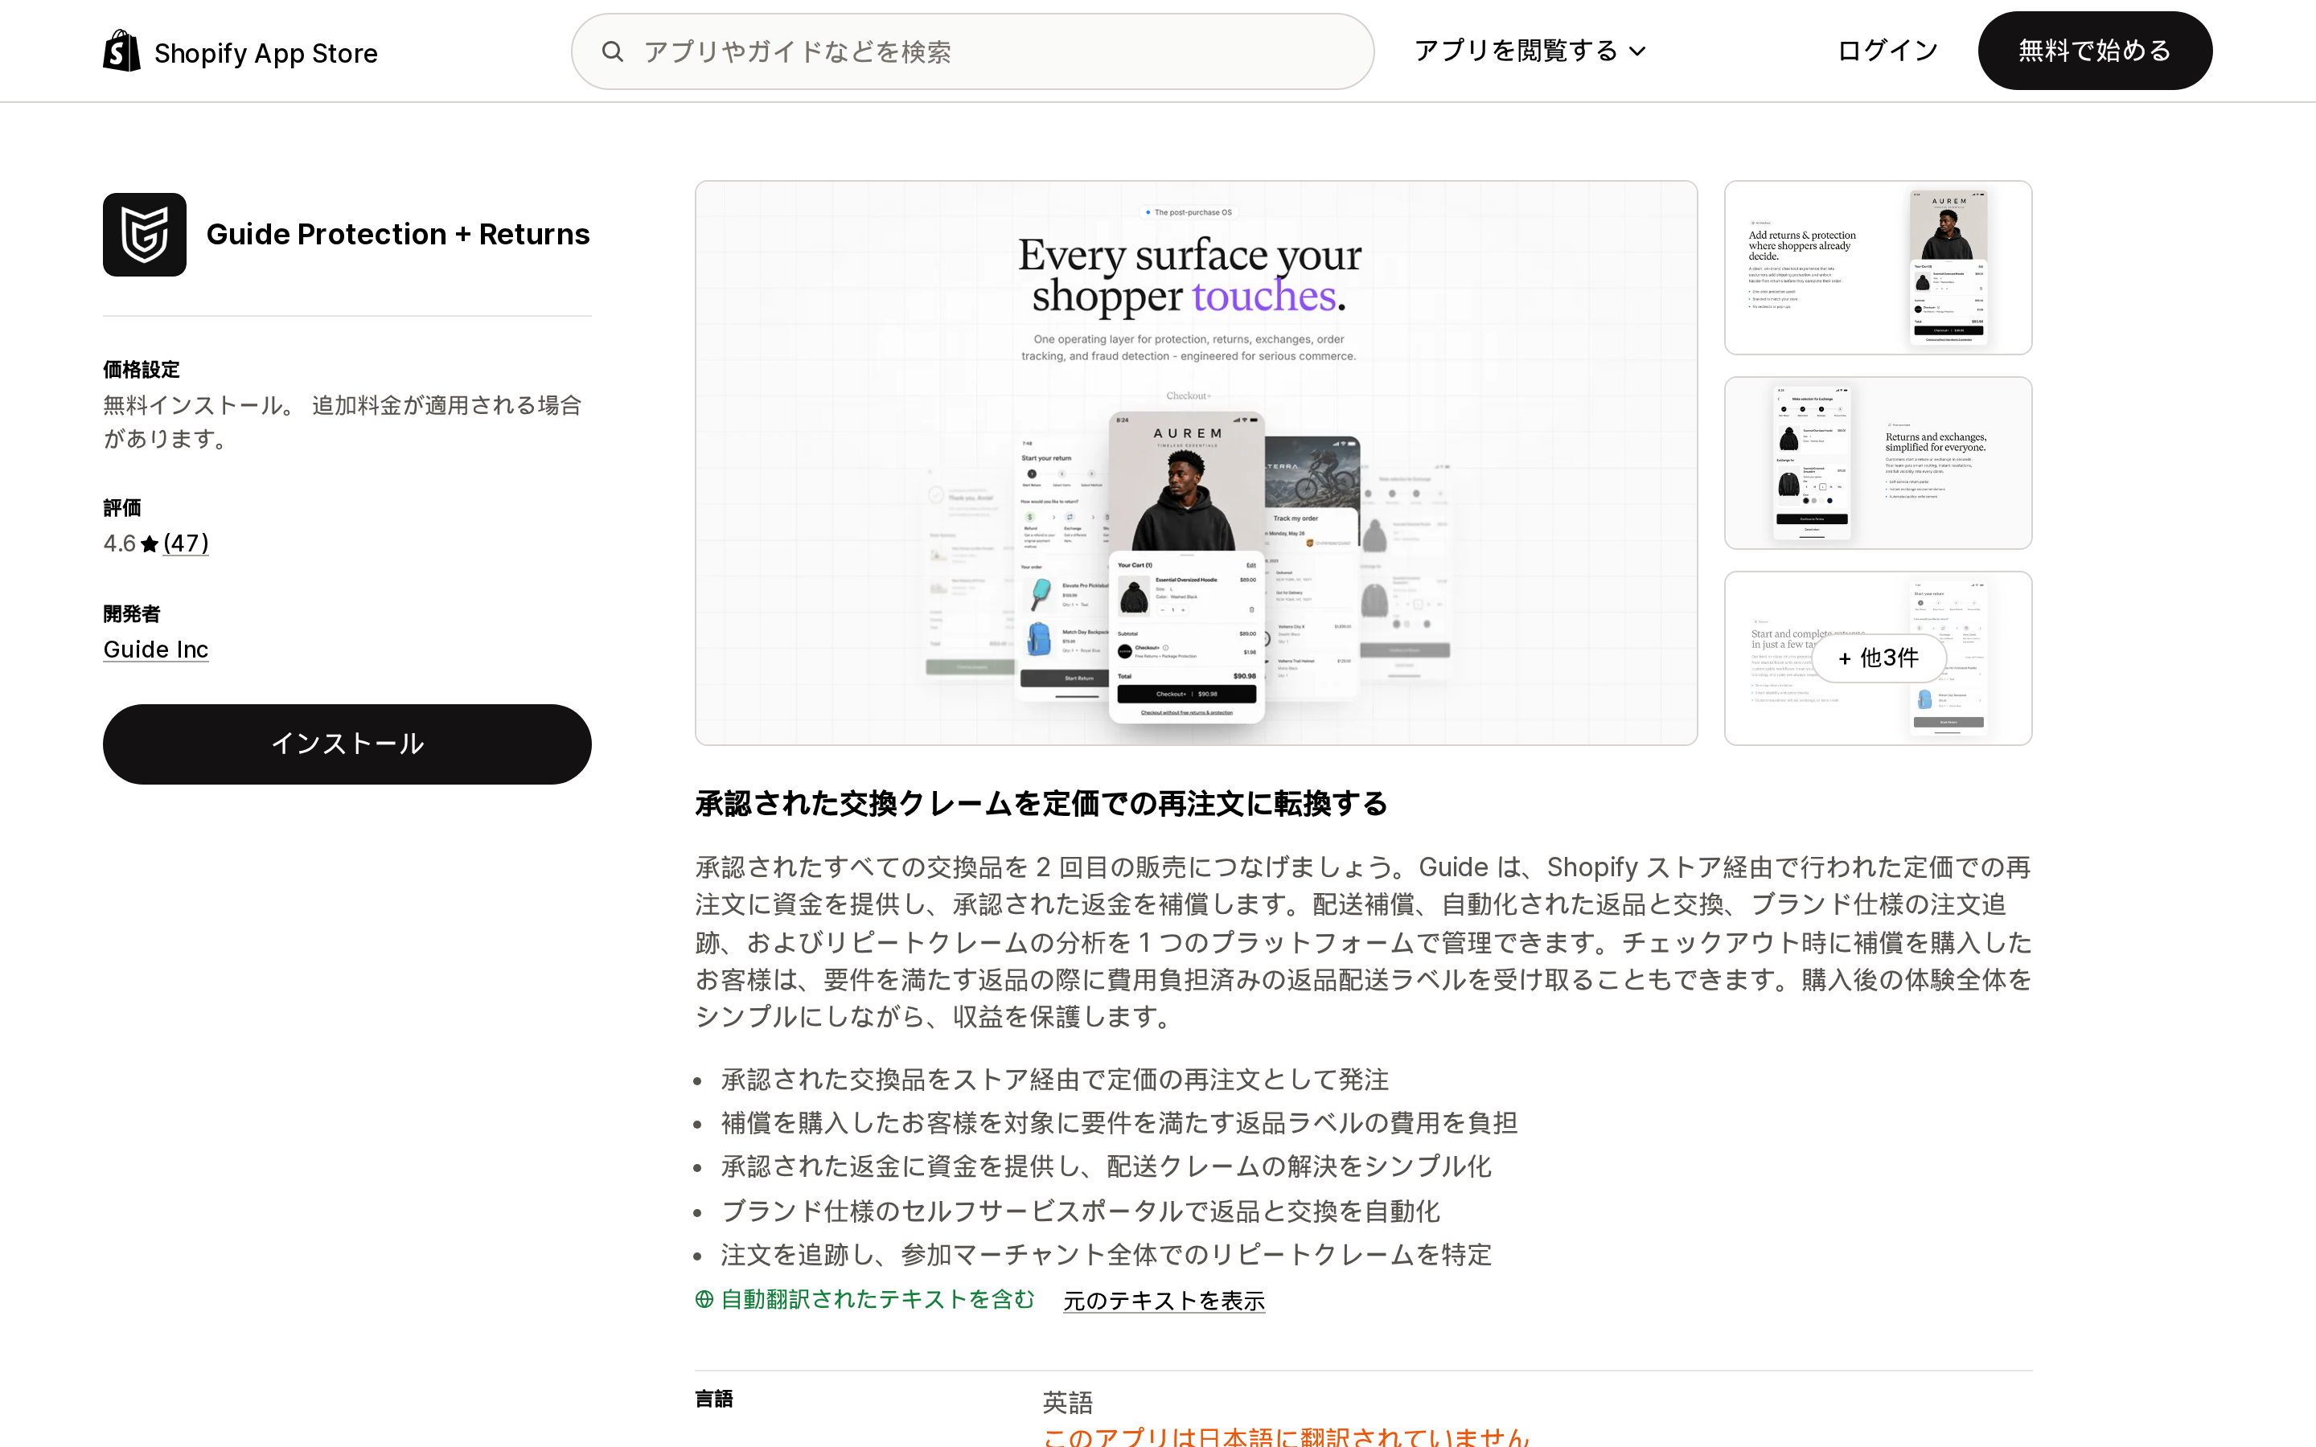The height and width of the screenshot is (1447, 2316).
Task: Select the Guide Protection + Returns title
Action: point(398,235)
